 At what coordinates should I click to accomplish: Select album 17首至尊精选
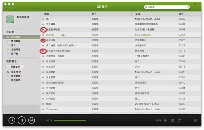[142, 56]
